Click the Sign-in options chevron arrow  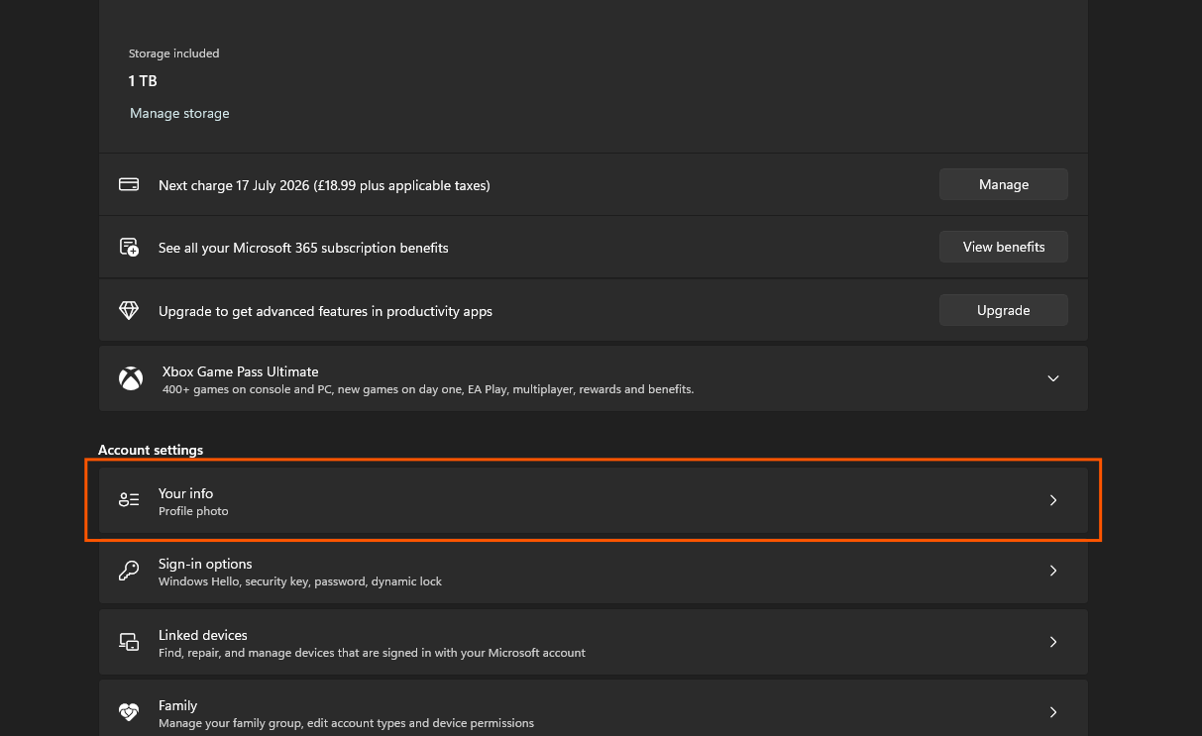tap(1053, 571)
